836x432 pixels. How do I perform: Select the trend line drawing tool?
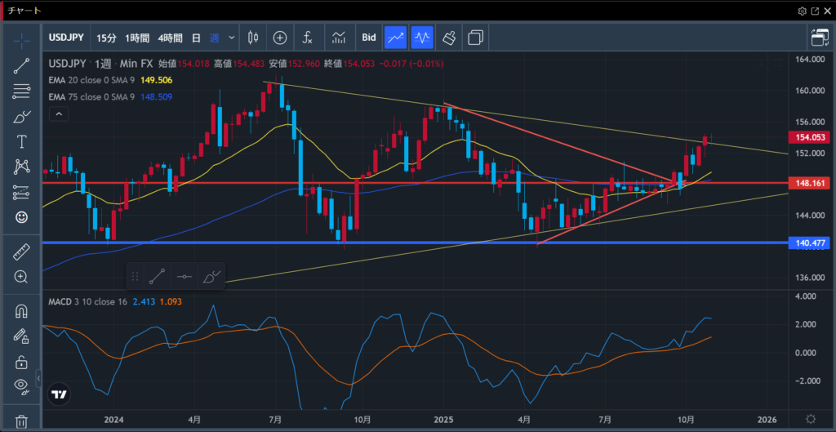22,66
